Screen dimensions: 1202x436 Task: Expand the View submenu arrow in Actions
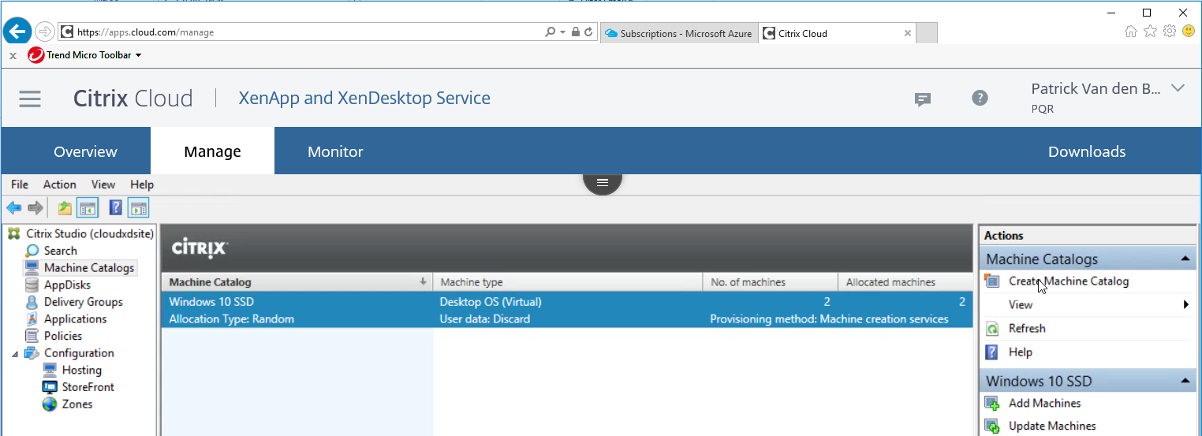pos(1186,304)
